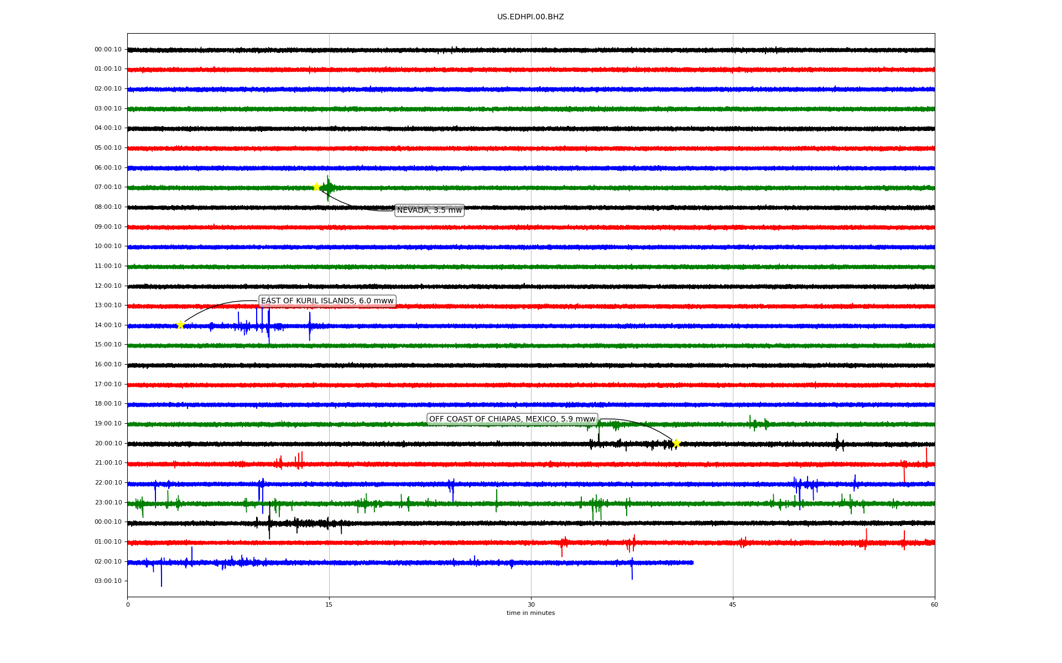Click the 15:00:10 row label
Viewport: 1062px width, 663px height.
pyautogui.click(x=108, y=345)
